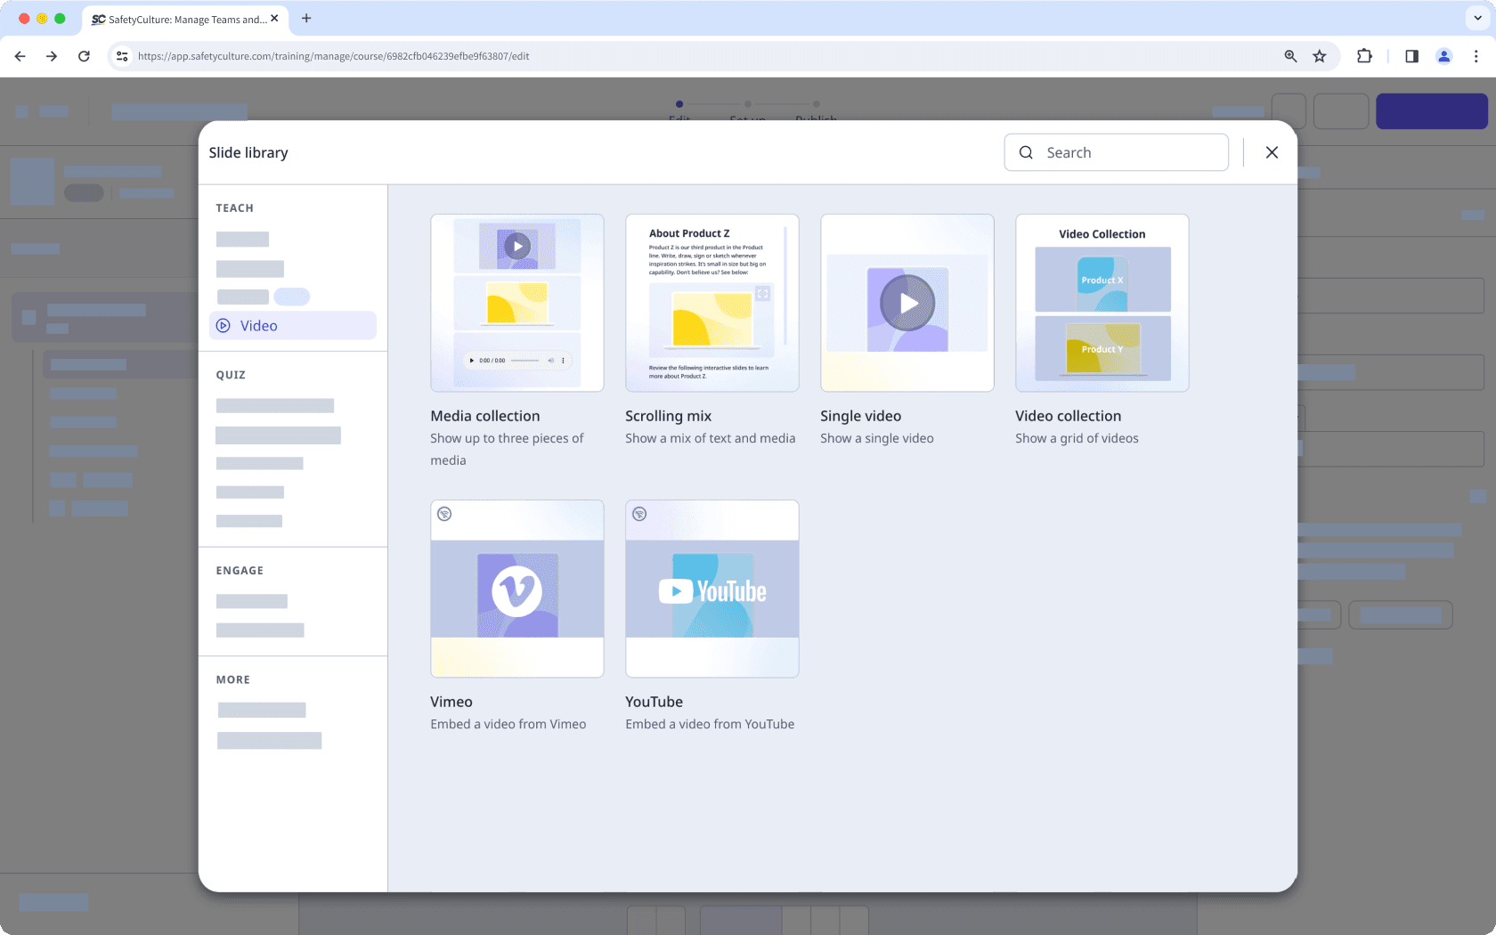
Task: Select the Vimeo embed slide
Action: (x=516, y=589)
